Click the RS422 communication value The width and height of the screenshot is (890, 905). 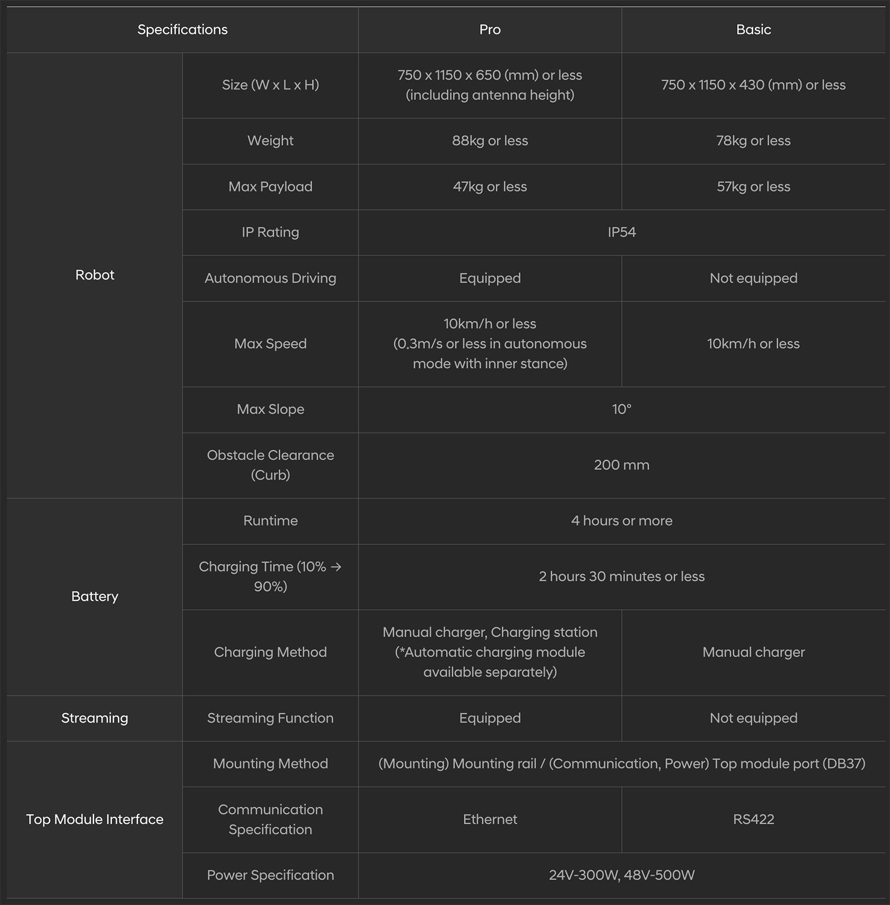click(x=753, y=819)
